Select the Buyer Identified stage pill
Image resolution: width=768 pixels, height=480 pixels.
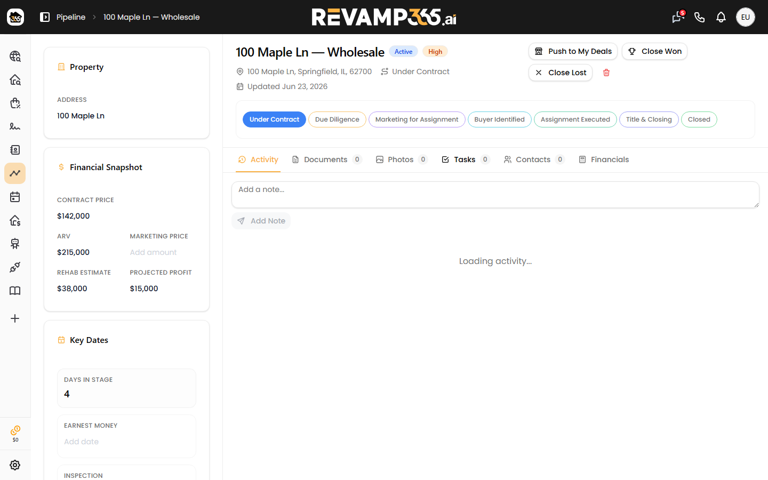500,119
